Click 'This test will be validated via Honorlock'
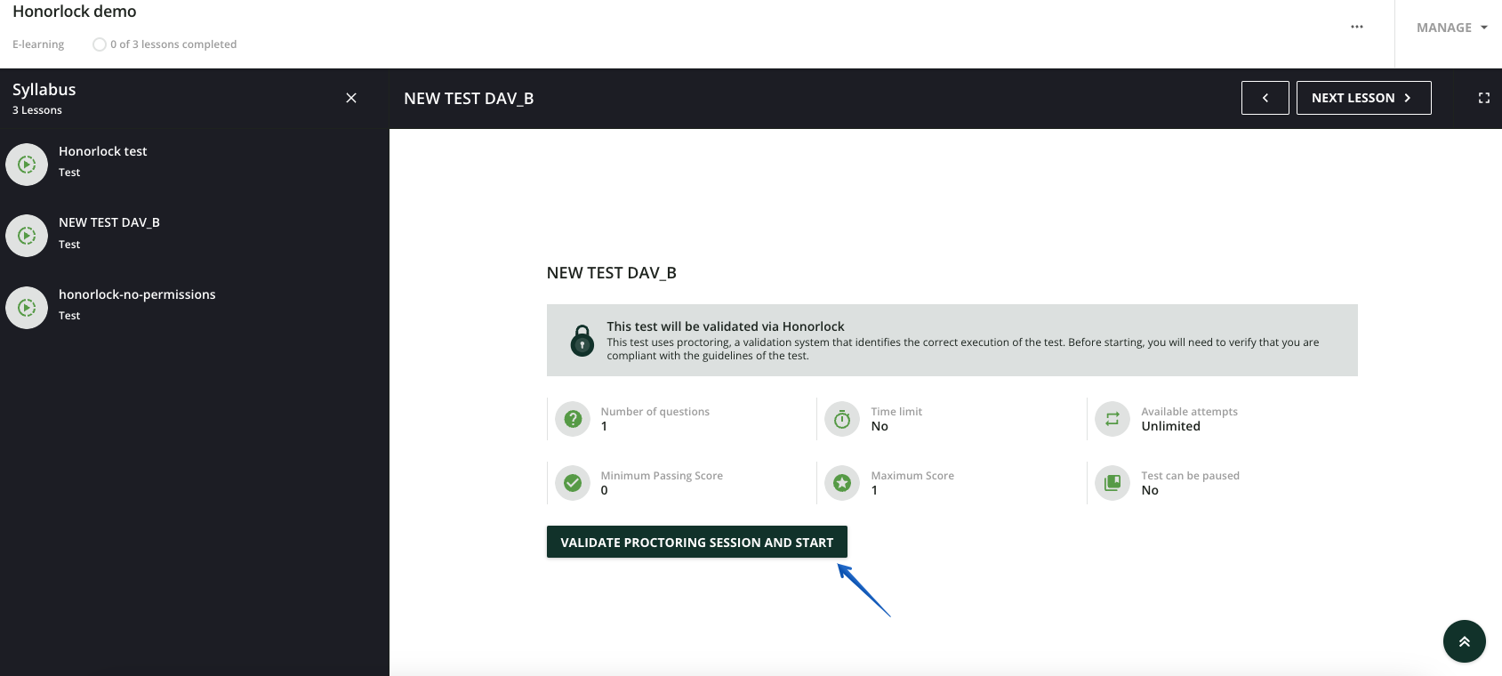The height and width of the screenshot is (676, 1502). (726, 326)
